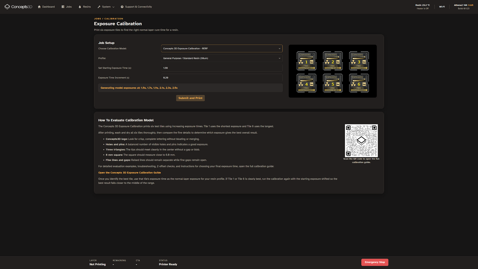Image resolution: width=478 pixels, height=269 pixels.
Task: Open the Choose Calibration Model dropdown
Action: (222, 49)
